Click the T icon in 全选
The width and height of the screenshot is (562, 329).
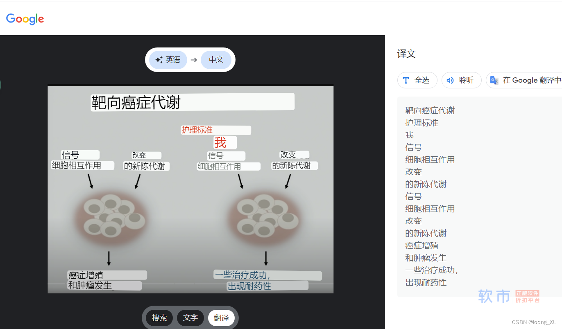pyautogui.click(x=406, y=80)
